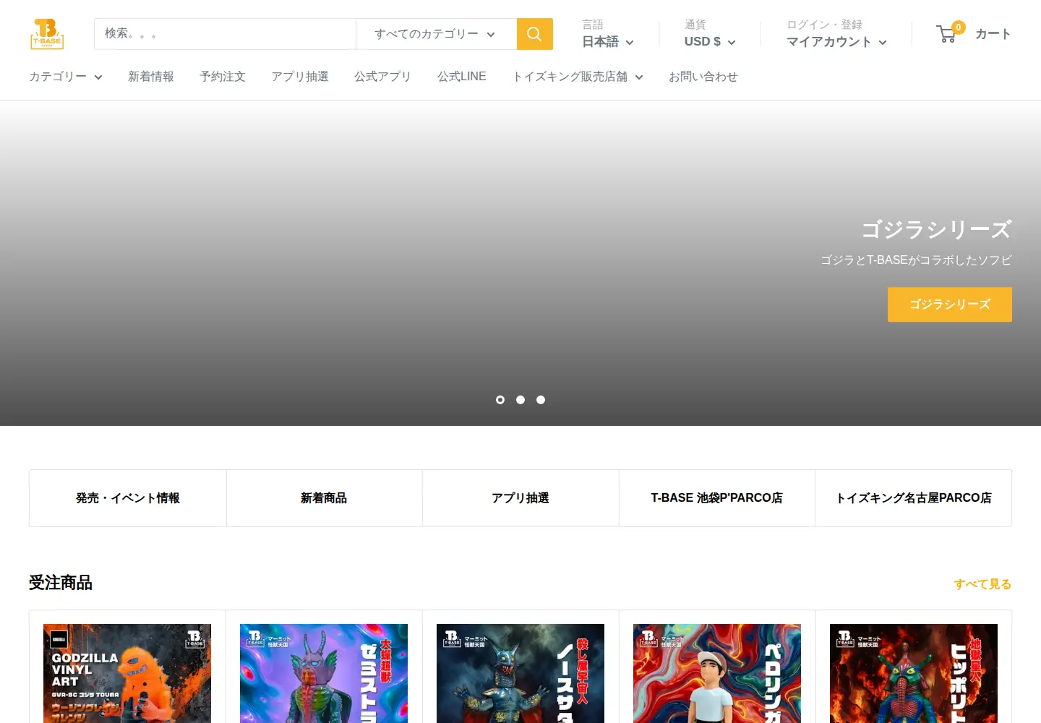The image size is (1041, 723).
Task: Open the T-BASE 池袋P'PARCO店 tile
Action: click(717, 498)
